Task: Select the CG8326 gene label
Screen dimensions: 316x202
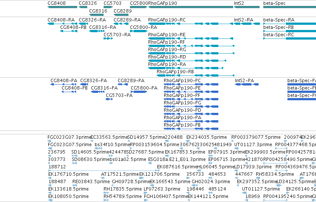Action: pyautogui.click(x=88, y=3)
